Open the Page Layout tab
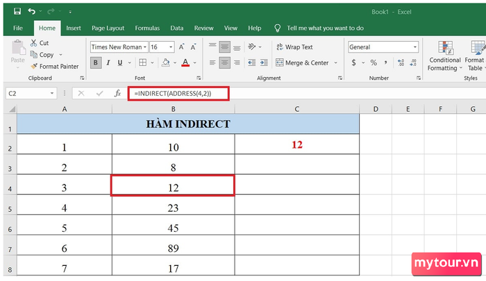486x281 pixels. [x=108, y=28]
